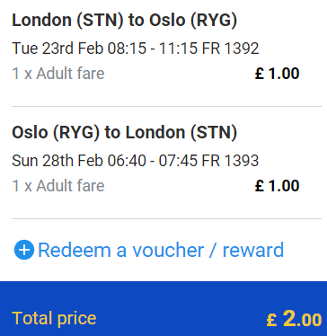Viewport: 327px width, 336px height.
Task: Click the 07:45 return arrival time
Action: coord(177,161)
